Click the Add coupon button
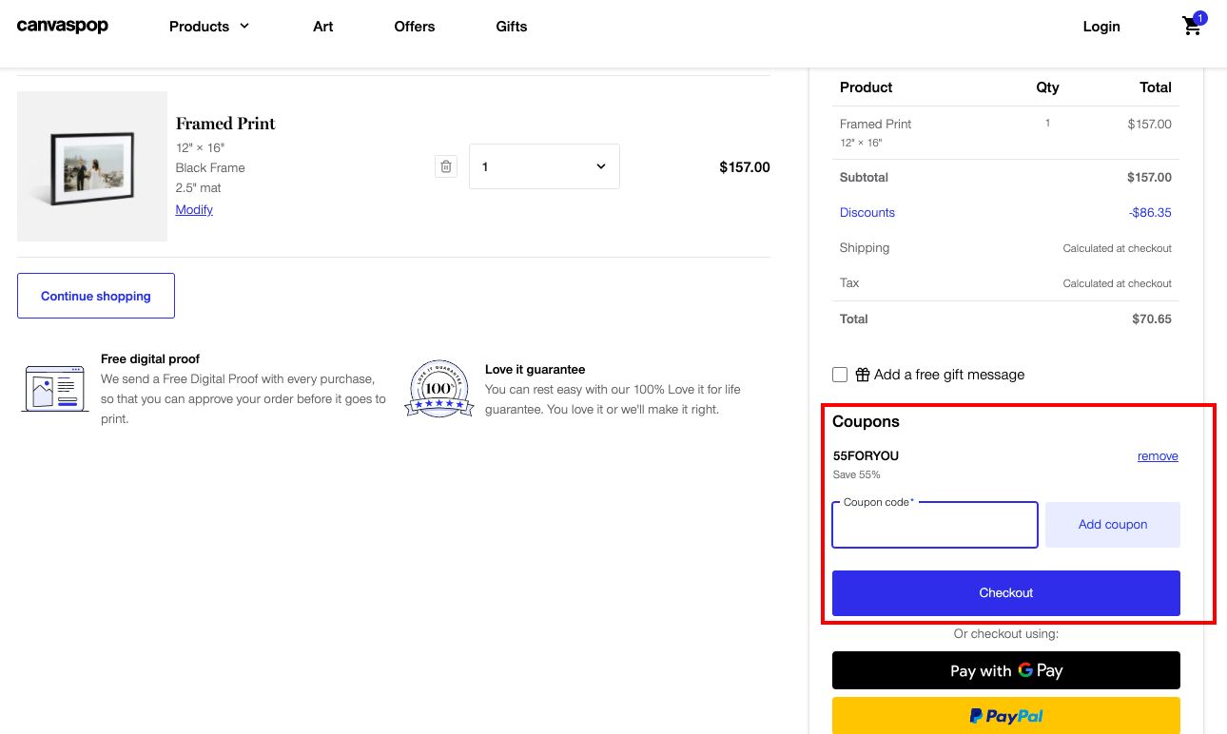1227x734 pixels. [1113, 525]
